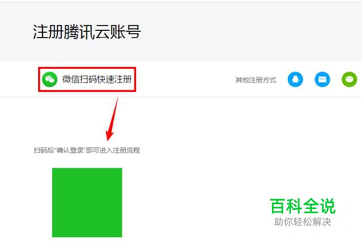Click the word 注册 starting the page title
This screenshot has width=362, height=245.
click(x=48, y=31)
